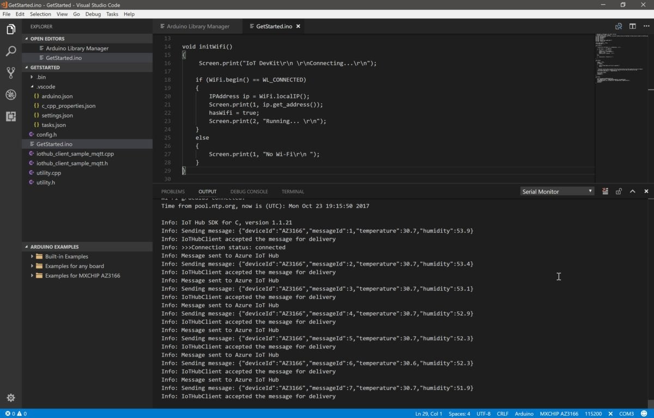Clear the output with the clear icon
Screen dimensions: 654x418
(x=605, y=192)
